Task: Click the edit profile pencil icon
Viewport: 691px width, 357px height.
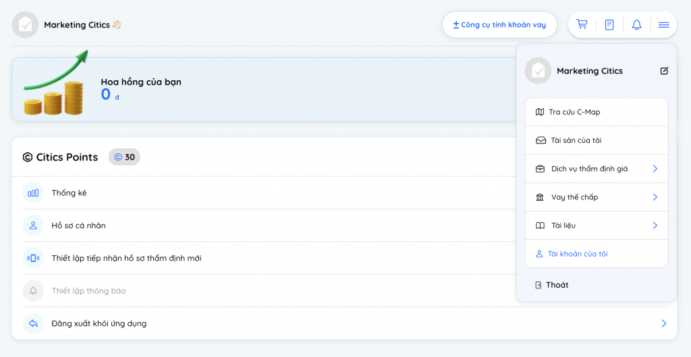Action: (664, 71)
